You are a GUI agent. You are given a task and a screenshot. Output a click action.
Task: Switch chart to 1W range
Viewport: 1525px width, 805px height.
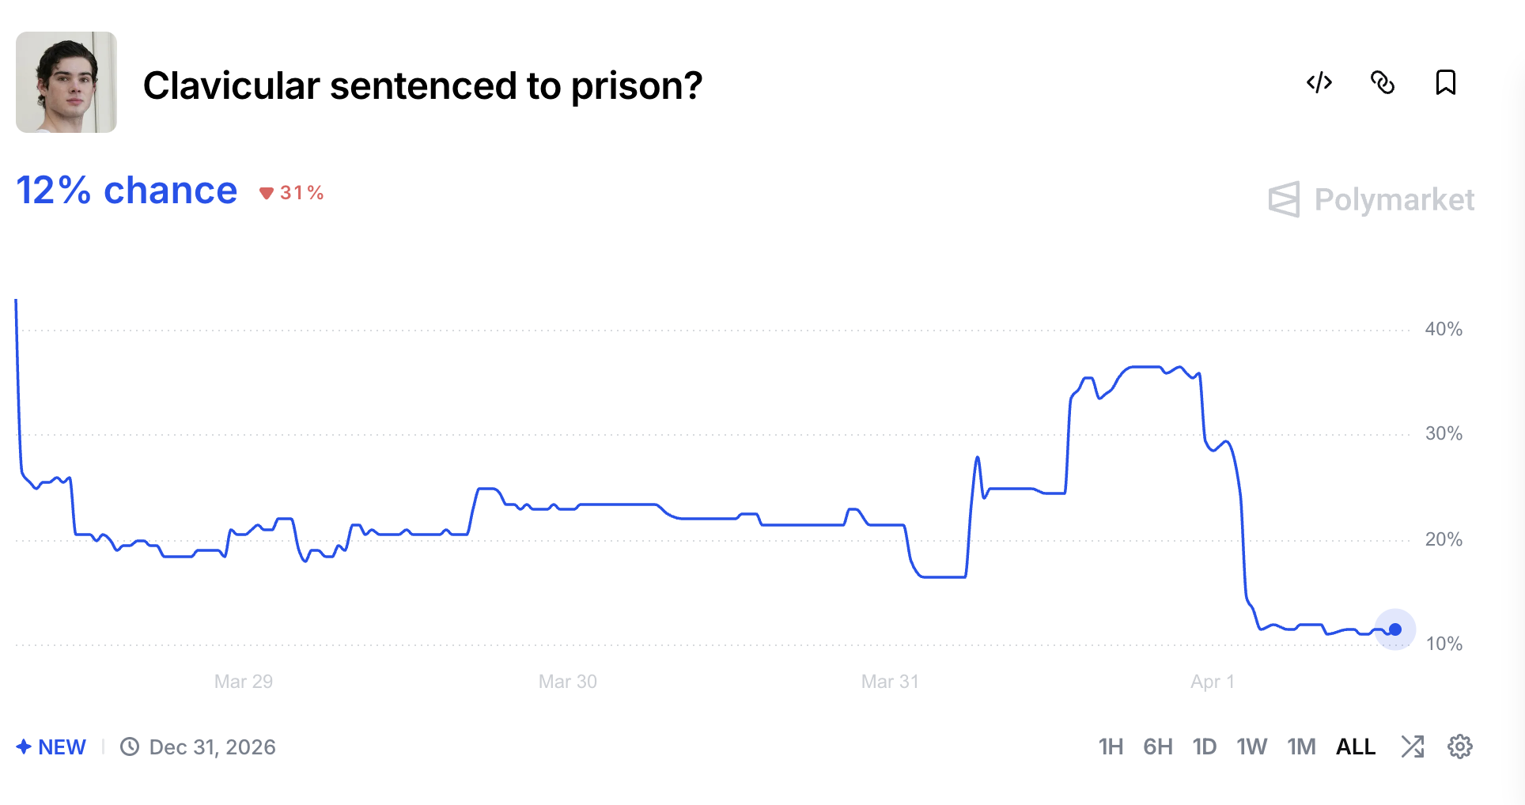click(x=1252, y=746)
